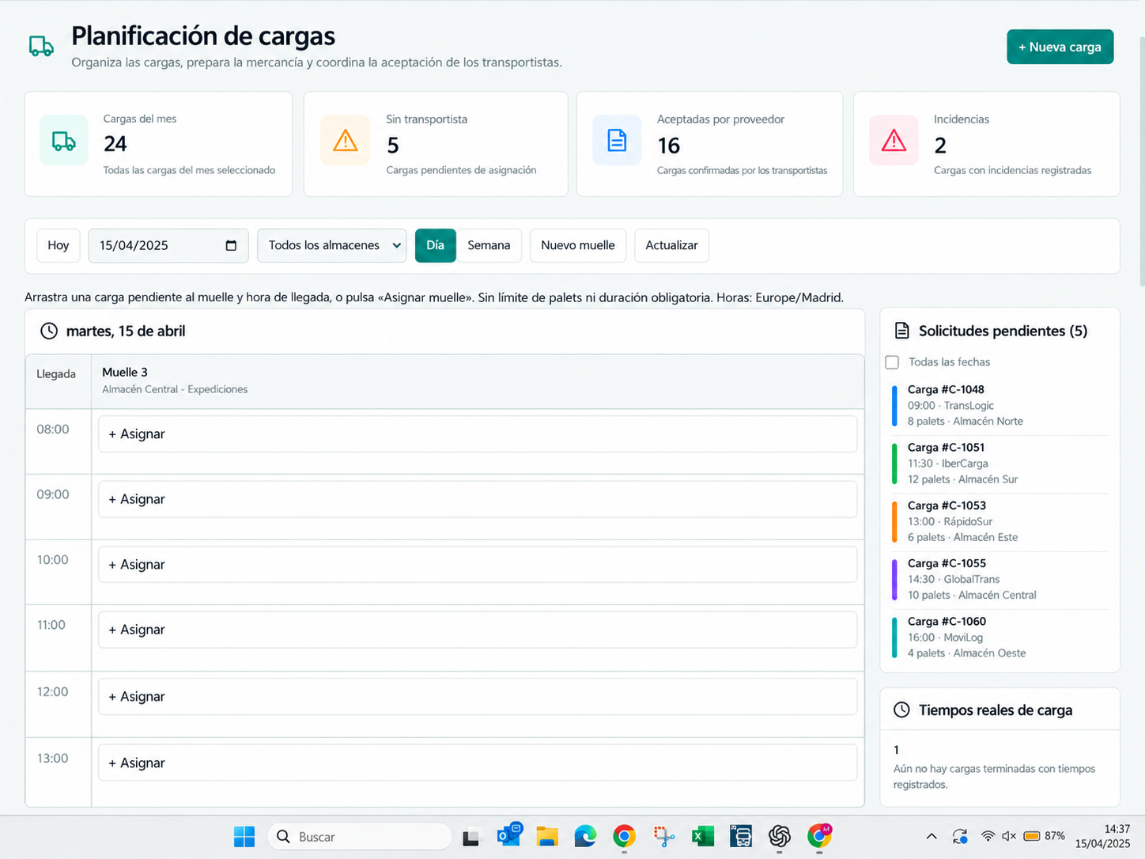Click the muted volume icon in system tray
Image resolution: width=1145 pixels, height=859 pixels.
pyautogui.click(x=1009, y=836)
